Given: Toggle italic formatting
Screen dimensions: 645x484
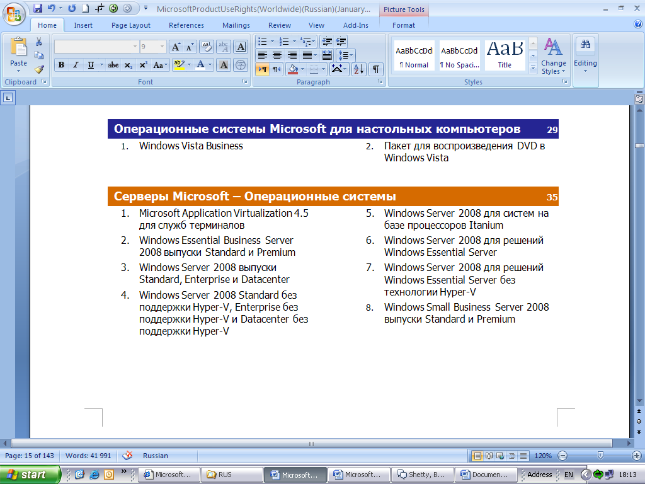Looking at the screenshot, I should pyautogui.click(x=76, y=65).
